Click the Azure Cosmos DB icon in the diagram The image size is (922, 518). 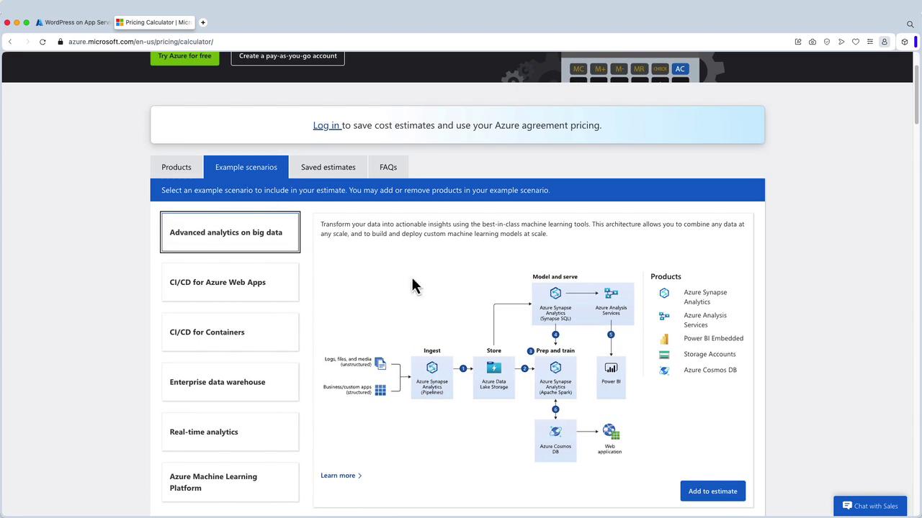point(555,432)
